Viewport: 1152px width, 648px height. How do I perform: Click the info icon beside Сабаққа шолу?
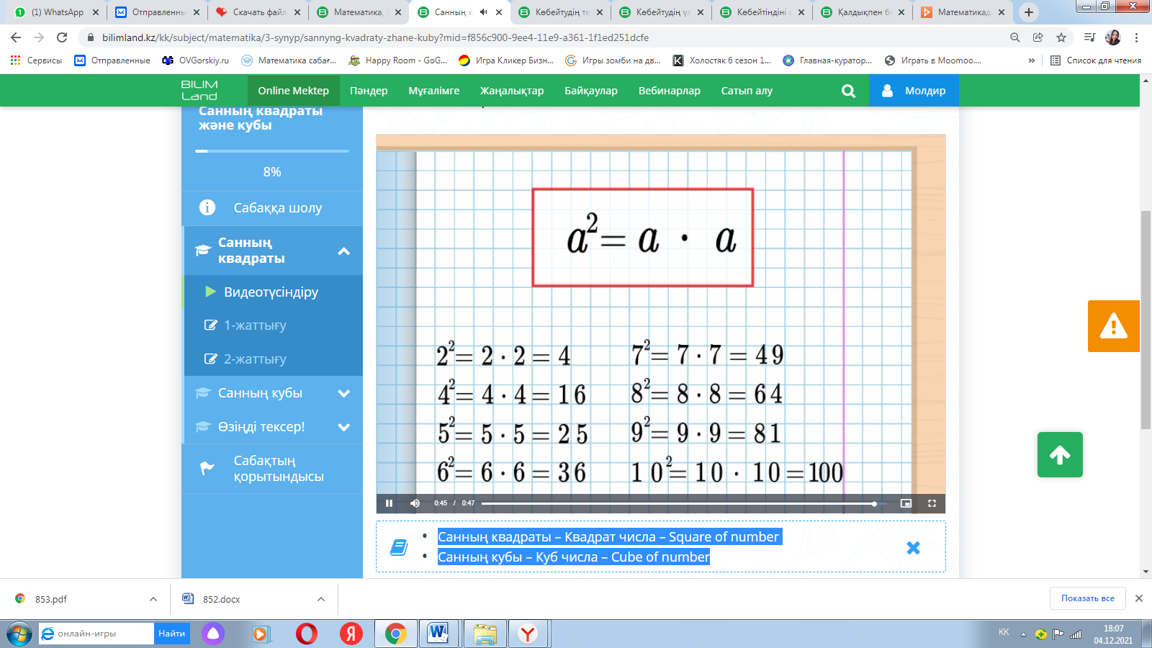pyautogui.click(x=207, y=208)
